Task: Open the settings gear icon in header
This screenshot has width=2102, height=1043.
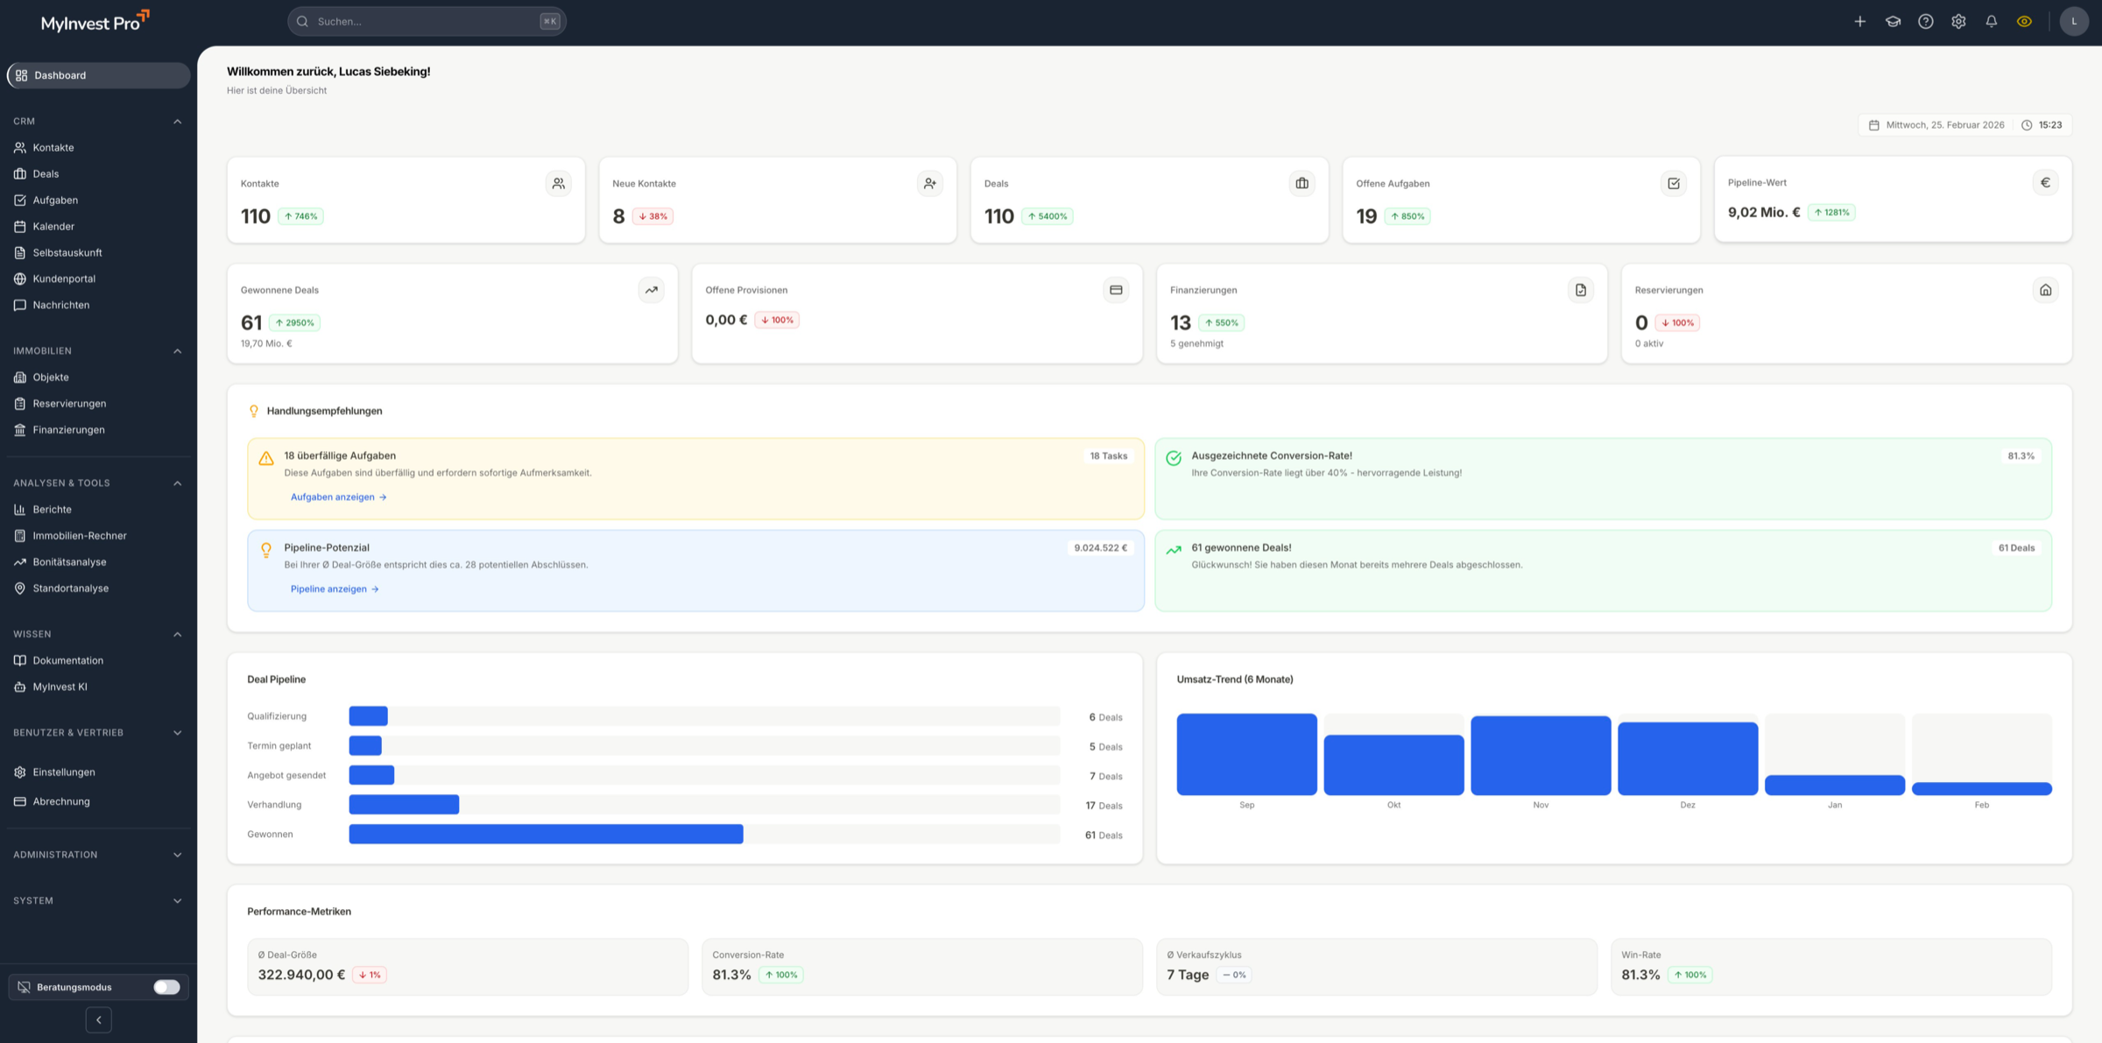Action: point(1958,21)
